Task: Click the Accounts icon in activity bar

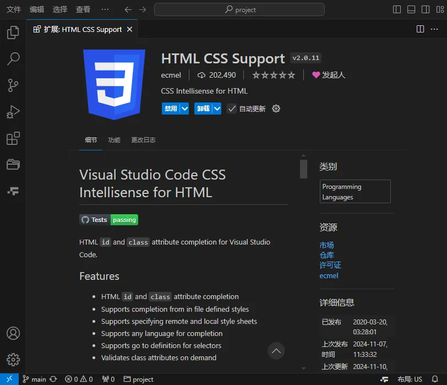Action: pyautogui.click(x=13, y=333)
